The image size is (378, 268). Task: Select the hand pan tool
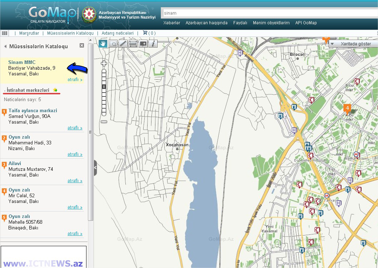point(103,44)
